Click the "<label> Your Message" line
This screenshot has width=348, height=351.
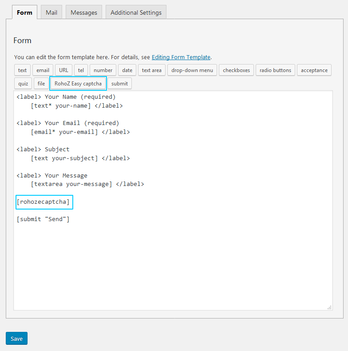click(52, 175)
